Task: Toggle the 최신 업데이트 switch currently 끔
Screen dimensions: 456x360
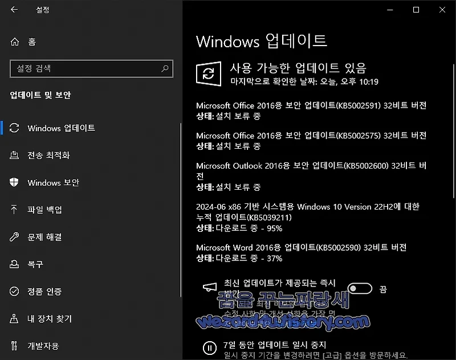Action: tap(360, 289)
